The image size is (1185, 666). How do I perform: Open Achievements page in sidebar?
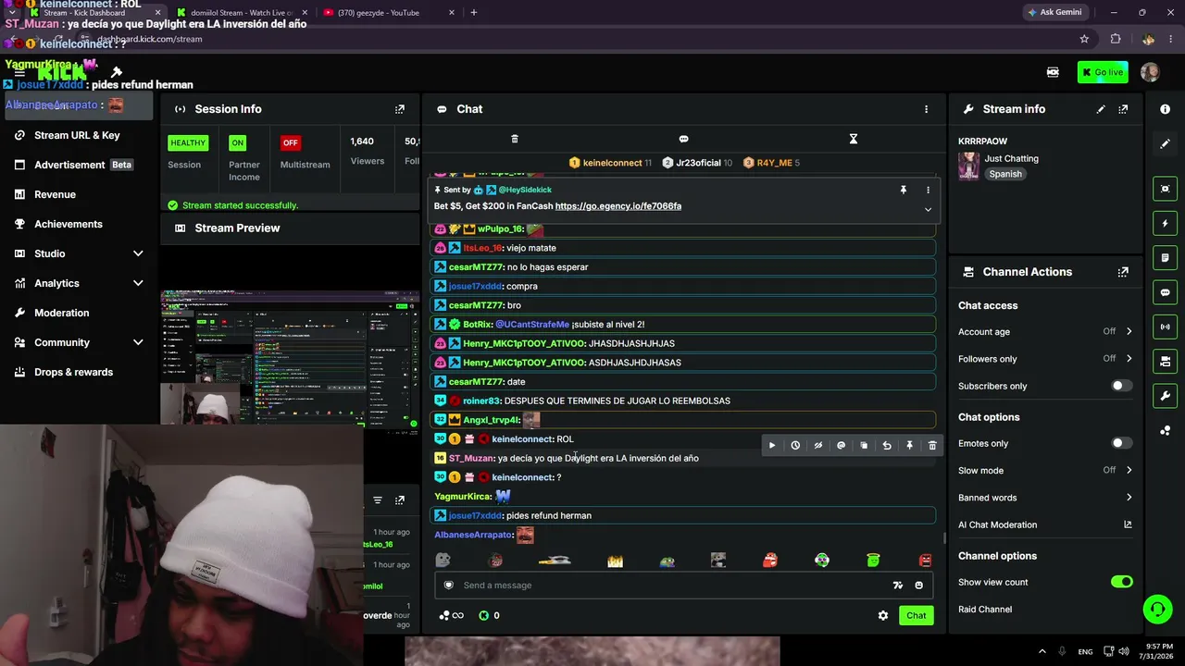78,224
